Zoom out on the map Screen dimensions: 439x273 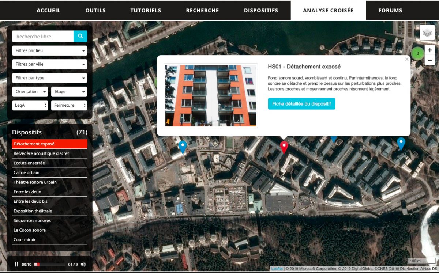pyautogui.click(x=429, y=60)
